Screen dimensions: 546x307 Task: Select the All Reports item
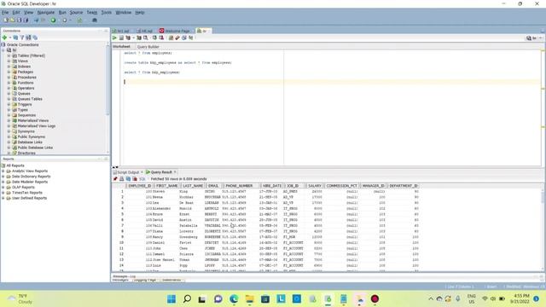click(x=15, y=165)
